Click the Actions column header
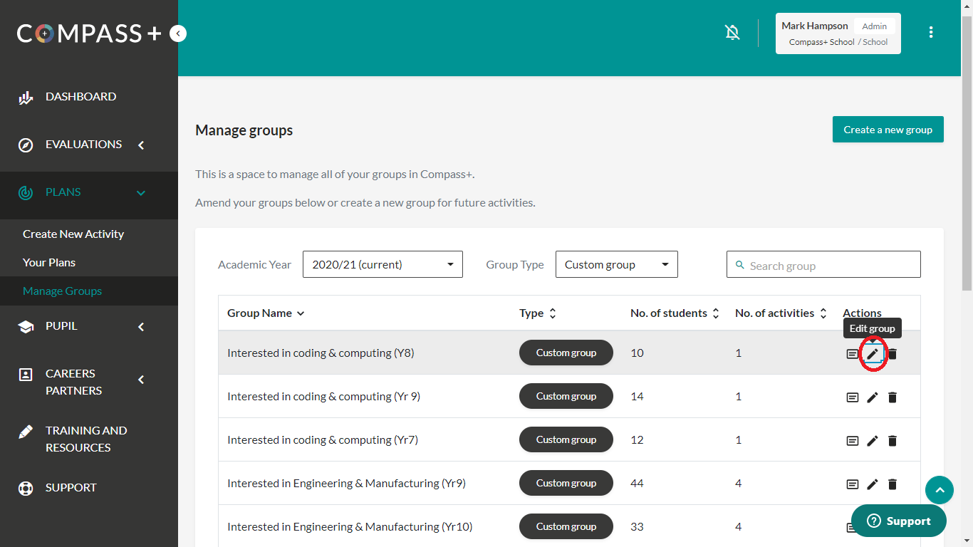 862,313
